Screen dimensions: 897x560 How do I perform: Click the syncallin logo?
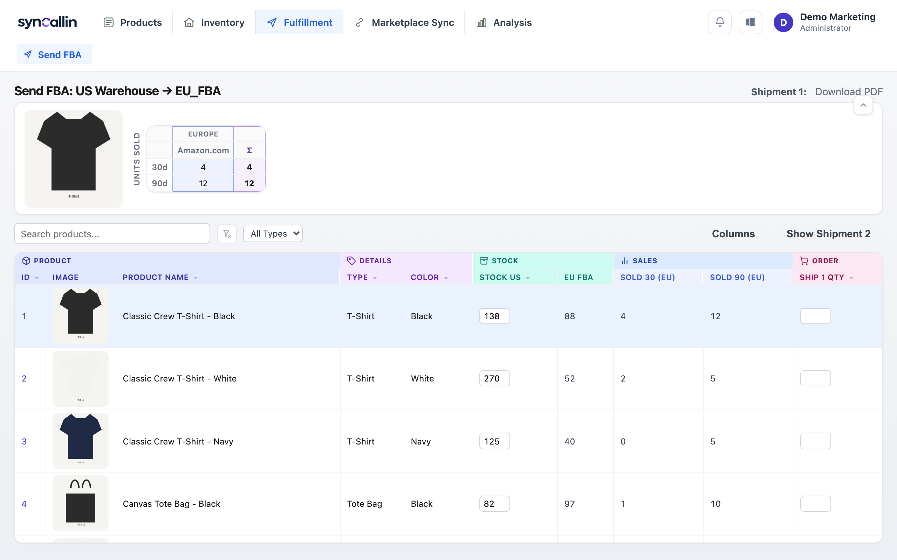coord(47,22)
